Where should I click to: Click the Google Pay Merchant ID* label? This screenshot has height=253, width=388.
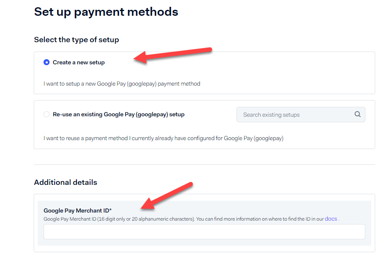pos(77,210)
